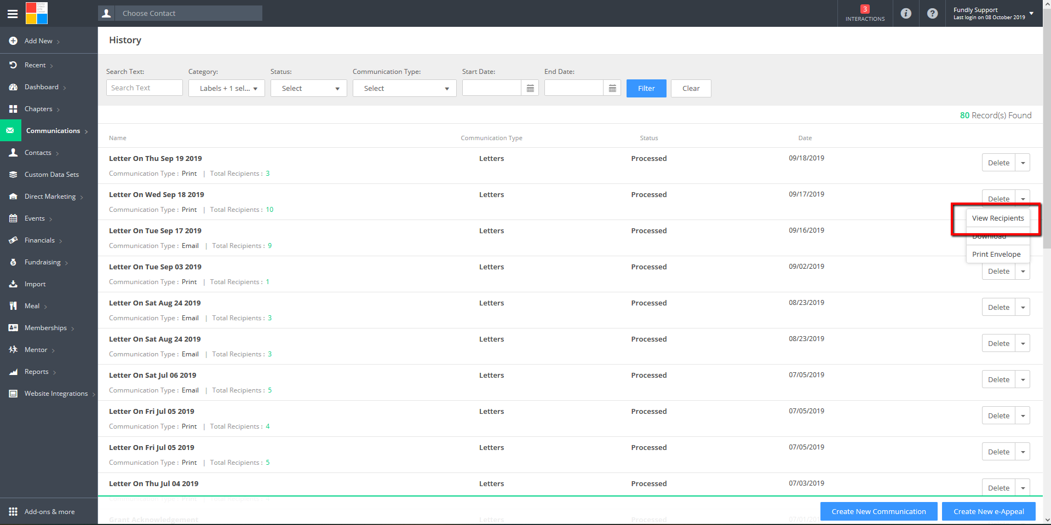Click the info circle icon
The image size is (1051, 525).
(x=906, y=13)
